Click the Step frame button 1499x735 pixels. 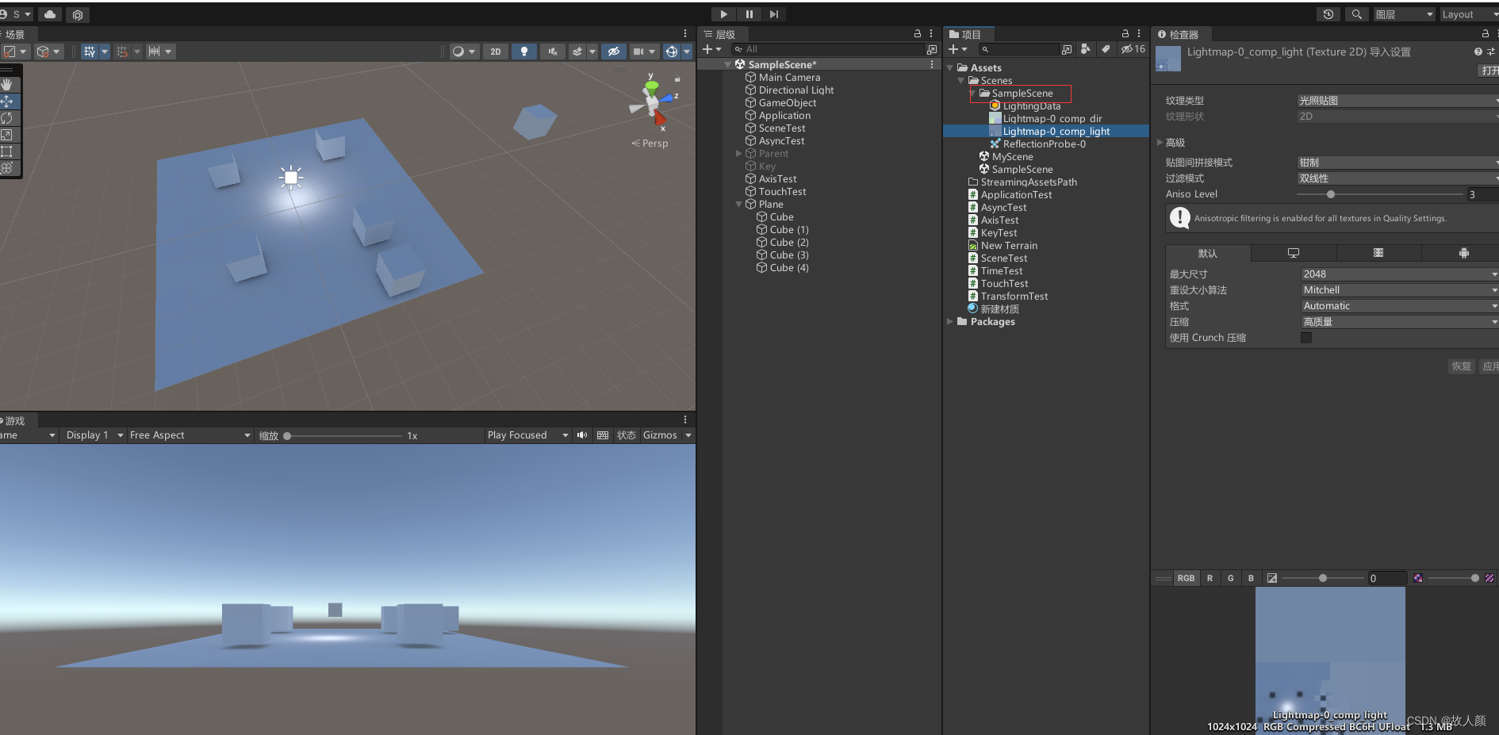coord(774,14)
